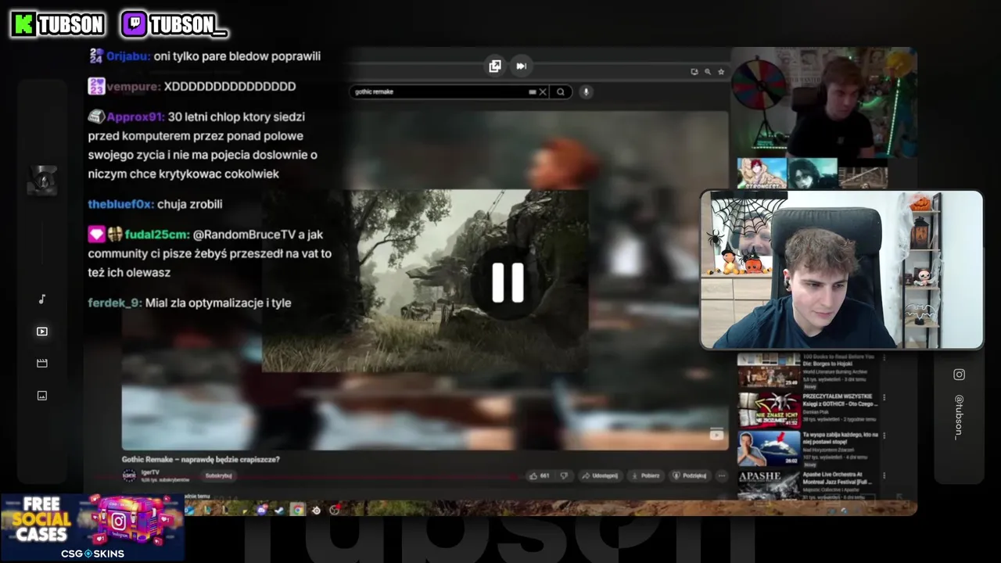Click the Discord icon in the taskbar

click(261, 510)
